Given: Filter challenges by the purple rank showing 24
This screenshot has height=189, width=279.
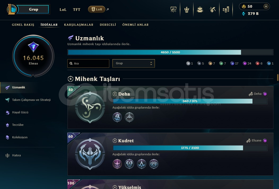Looking at the screenshot, I should (247, 63).
